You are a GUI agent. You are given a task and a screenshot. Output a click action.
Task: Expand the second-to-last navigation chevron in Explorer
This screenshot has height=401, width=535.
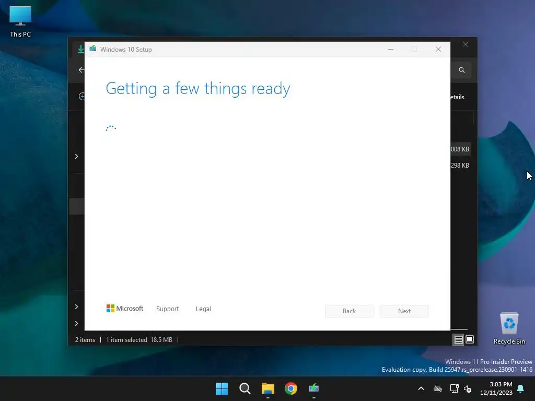(x=76, y=306)
